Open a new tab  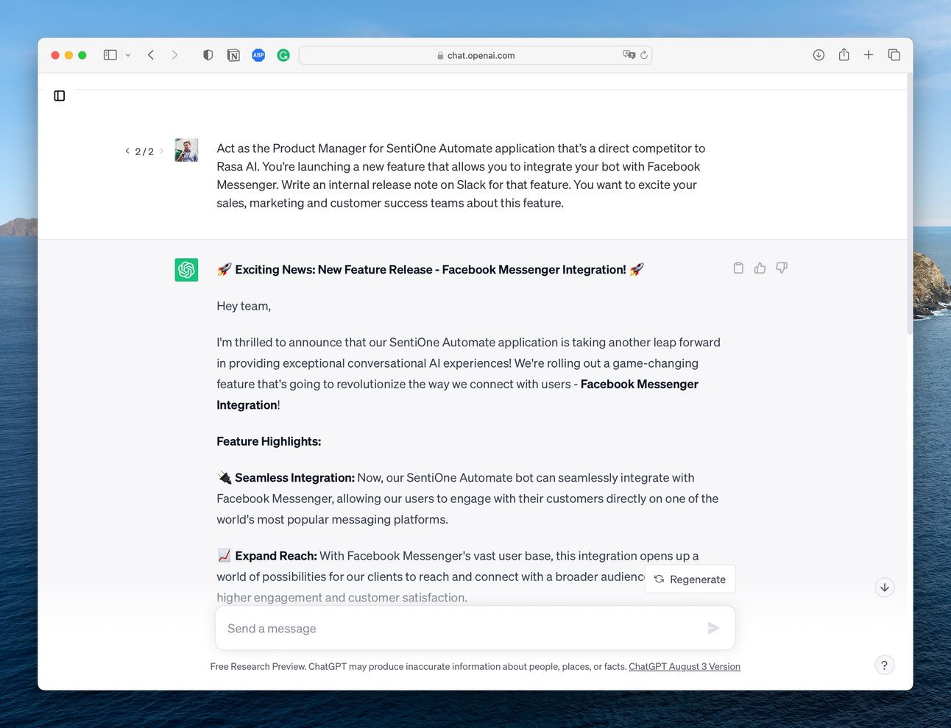point(869,55)
